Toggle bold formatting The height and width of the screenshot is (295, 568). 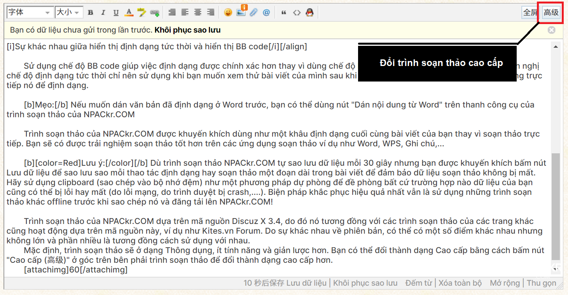pyautogui.click(x=90, y=12)
